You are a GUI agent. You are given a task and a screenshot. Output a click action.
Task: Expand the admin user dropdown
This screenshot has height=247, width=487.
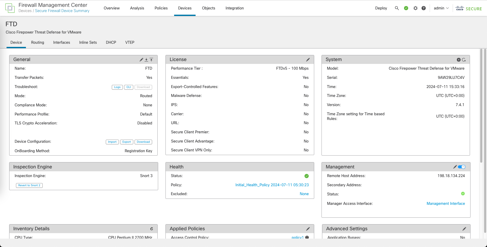click(x=441, y=8)
